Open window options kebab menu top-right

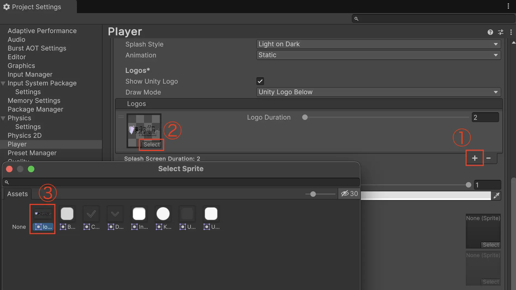click(508, 6)
